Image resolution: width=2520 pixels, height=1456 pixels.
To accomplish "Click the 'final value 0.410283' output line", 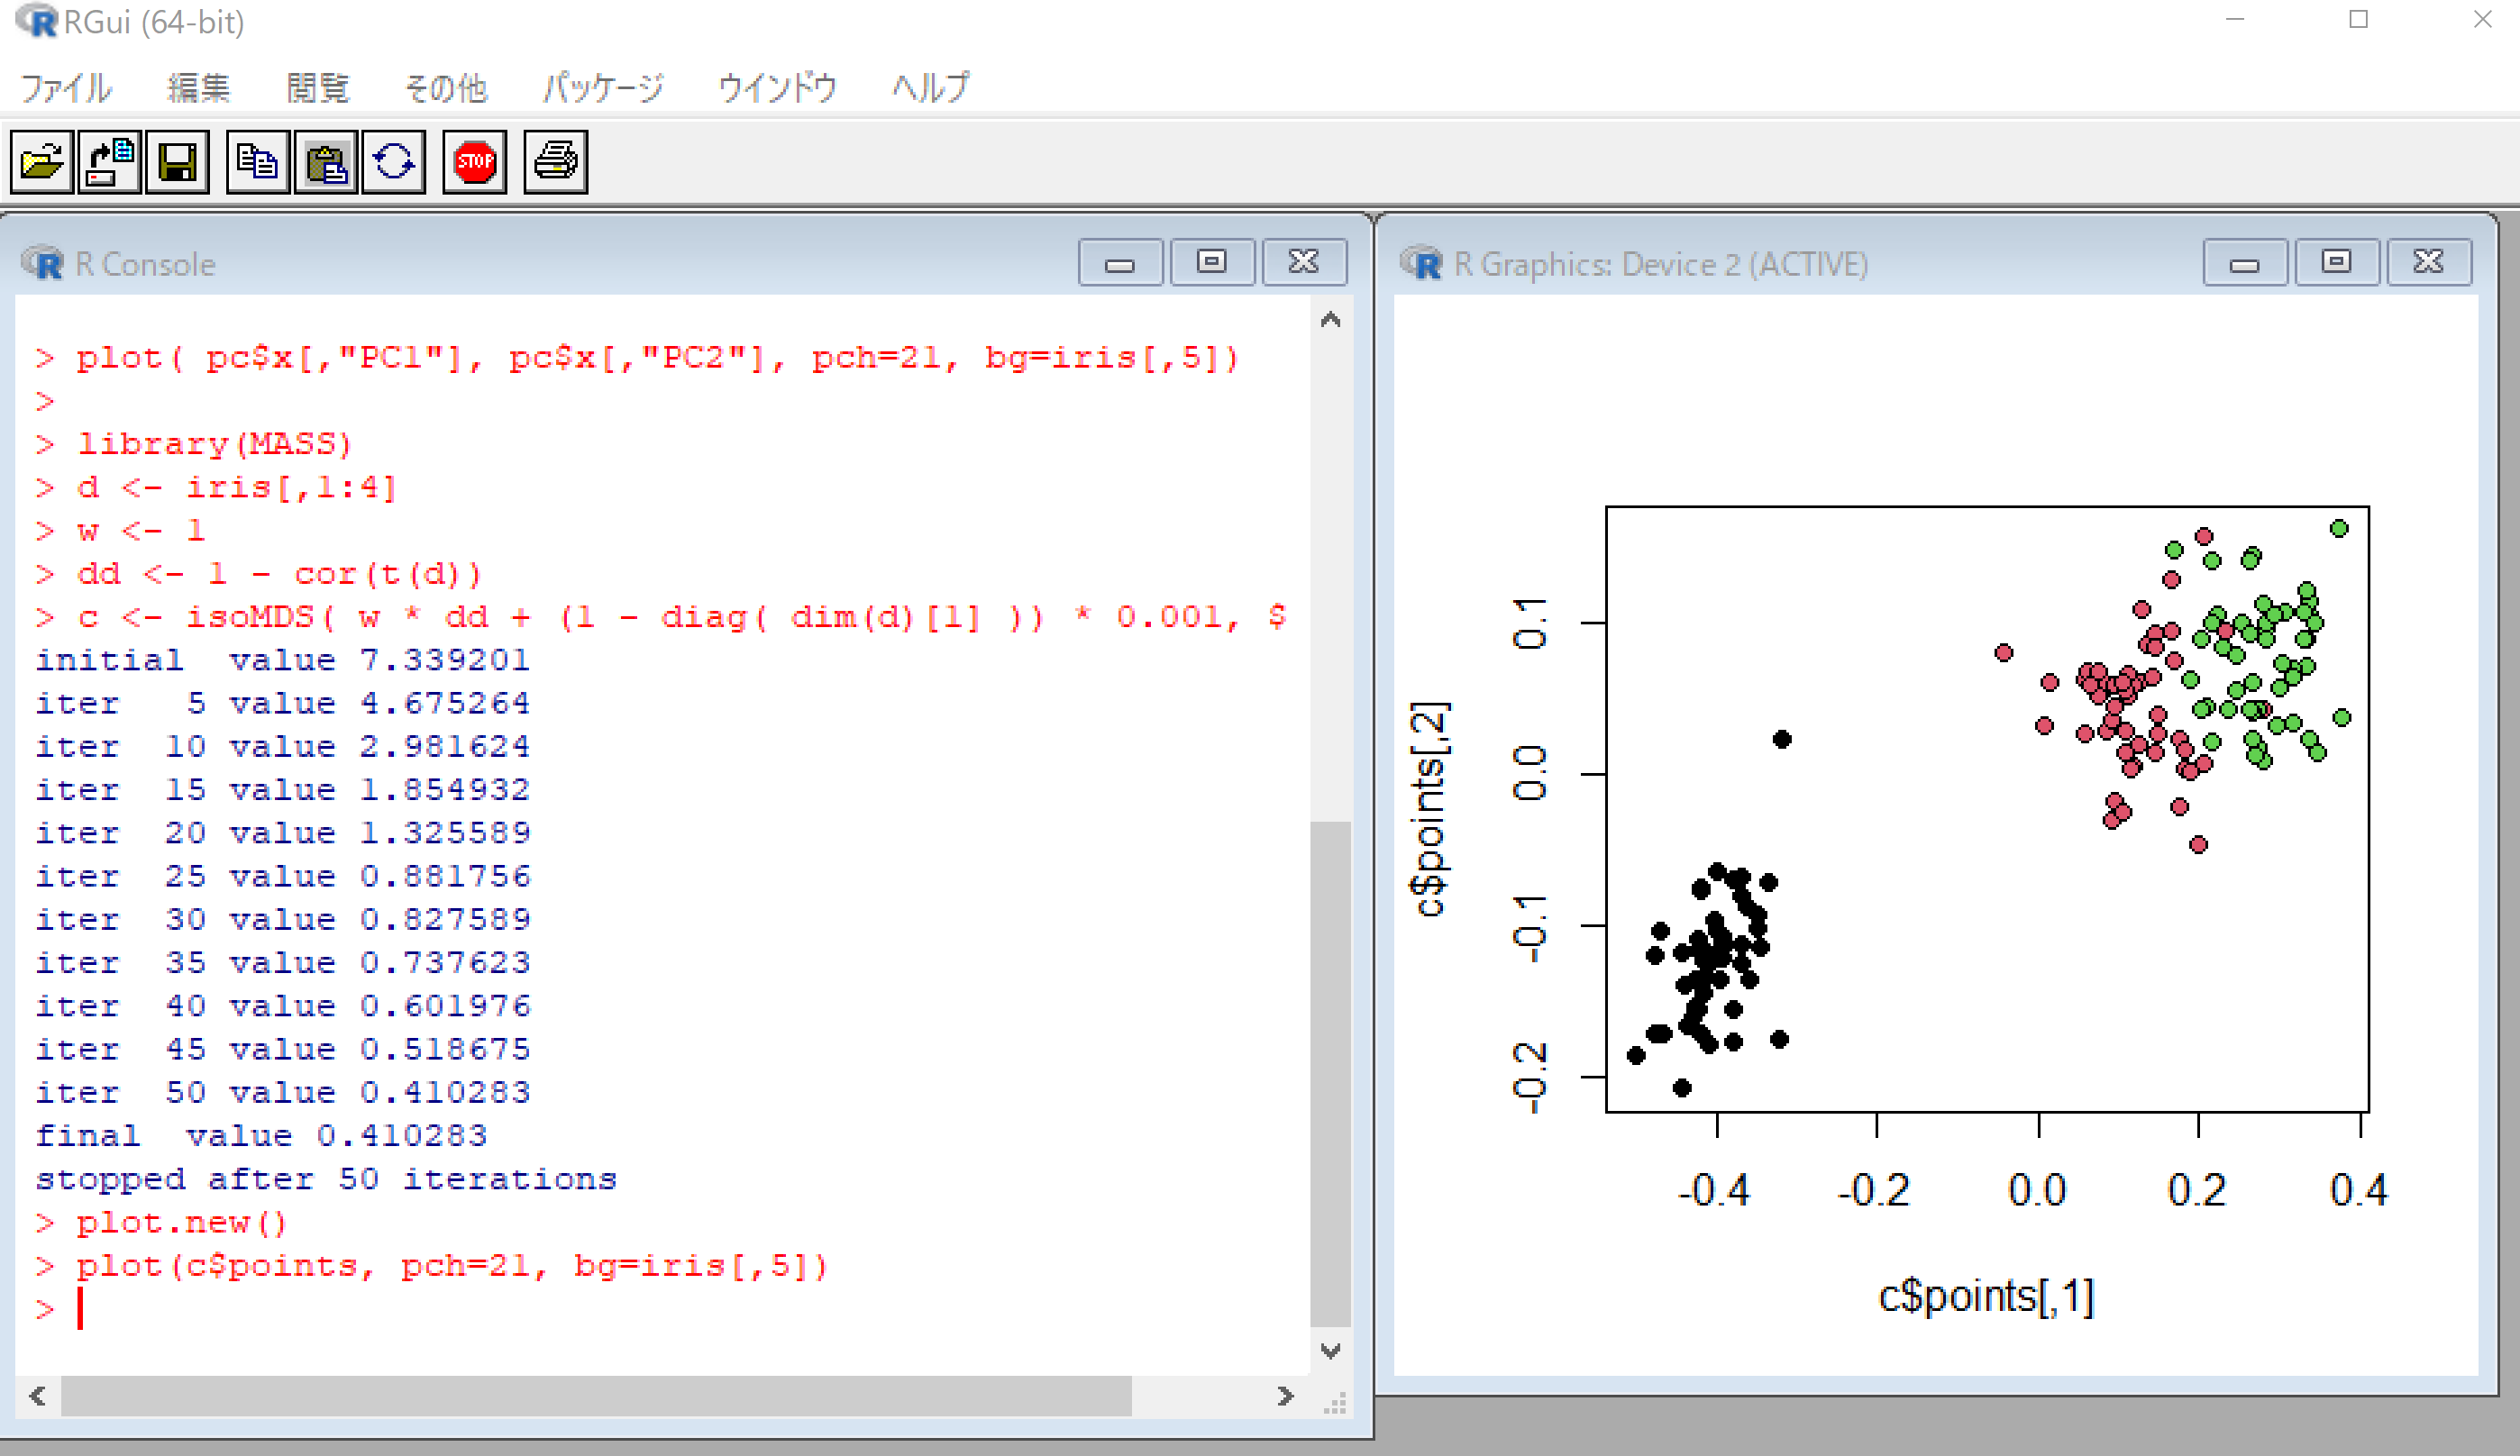I will coord(262,1136).
